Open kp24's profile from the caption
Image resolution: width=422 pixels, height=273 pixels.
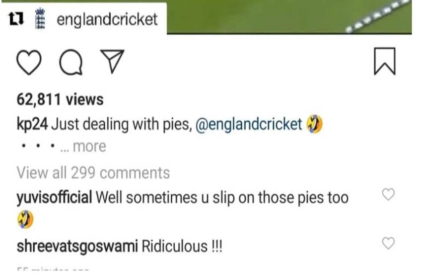(32, 125)
